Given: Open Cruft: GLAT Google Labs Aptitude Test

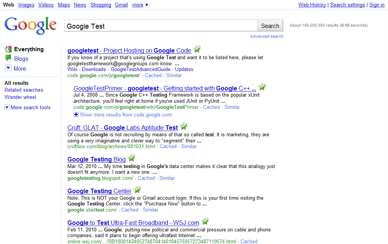Looking at the screenshot, I should pyautogui.click(x=123, y=128).
